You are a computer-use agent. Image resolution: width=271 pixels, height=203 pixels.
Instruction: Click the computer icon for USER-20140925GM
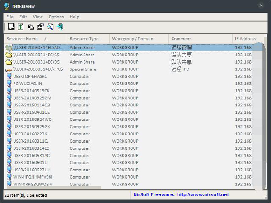[x=9, y=98]
